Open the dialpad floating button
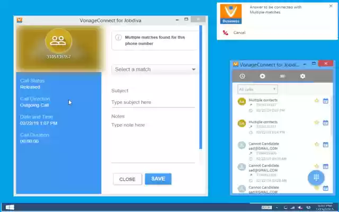 (316, 178)
